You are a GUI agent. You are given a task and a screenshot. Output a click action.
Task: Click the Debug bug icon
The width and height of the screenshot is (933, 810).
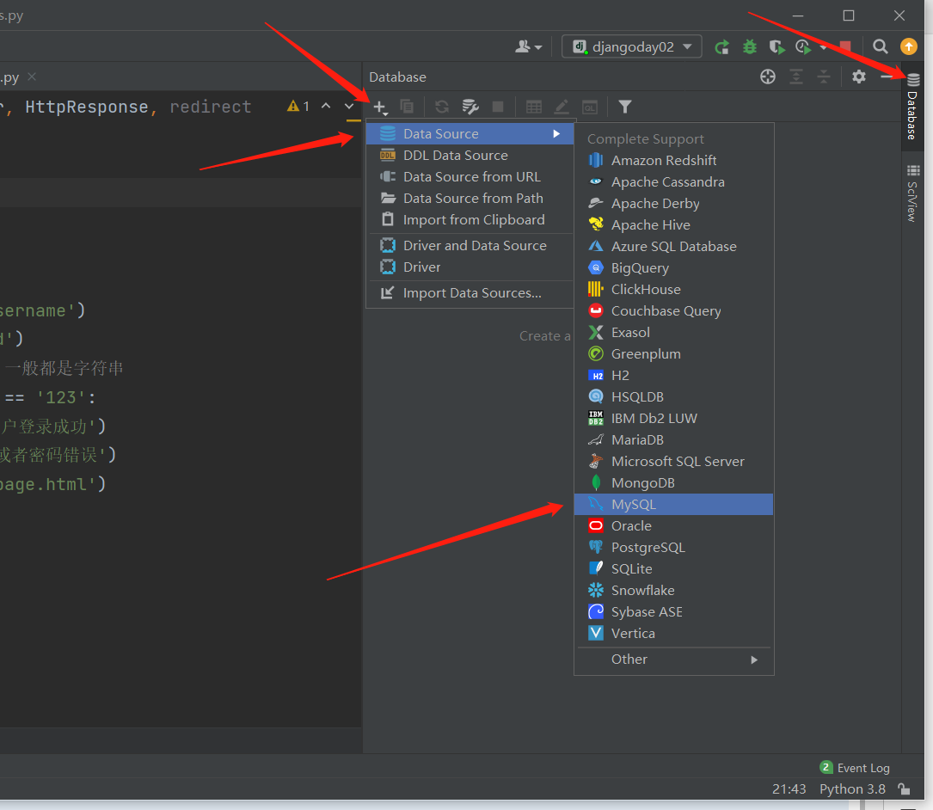750,47
